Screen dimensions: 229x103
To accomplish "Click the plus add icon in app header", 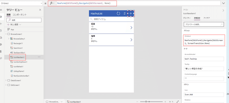I will (x=131, y=13).
